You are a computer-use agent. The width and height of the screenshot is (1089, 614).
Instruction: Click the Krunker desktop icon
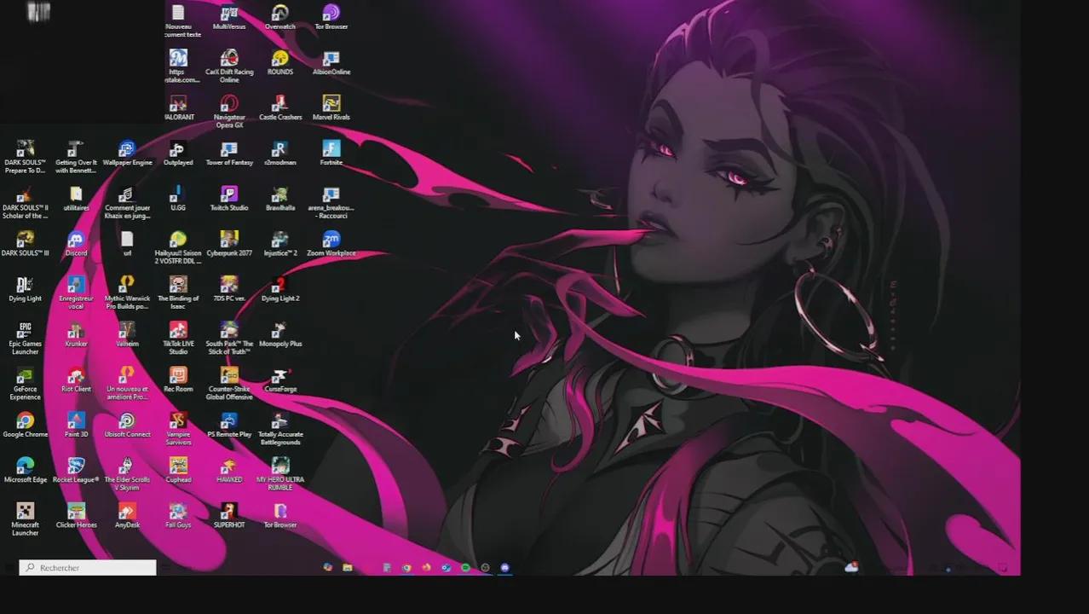coord(76,334)
